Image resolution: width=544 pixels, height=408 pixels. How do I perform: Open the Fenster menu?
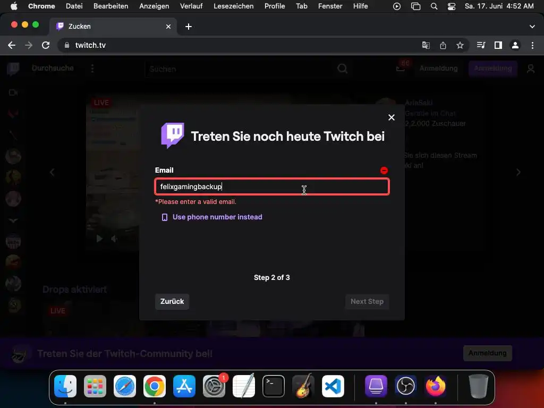tap(330, 6)
